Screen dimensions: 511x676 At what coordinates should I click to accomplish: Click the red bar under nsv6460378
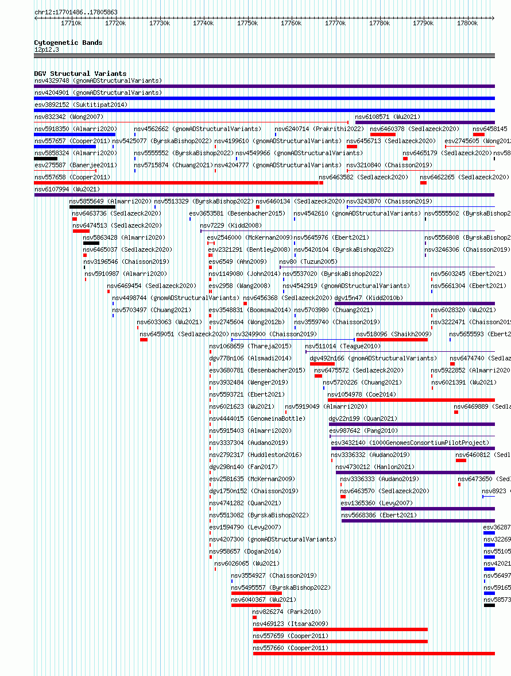[383, 135]
